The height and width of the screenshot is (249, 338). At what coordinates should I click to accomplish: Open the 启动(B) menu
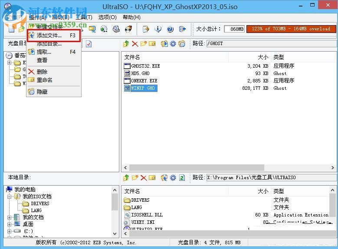click(x=61, y=17)
